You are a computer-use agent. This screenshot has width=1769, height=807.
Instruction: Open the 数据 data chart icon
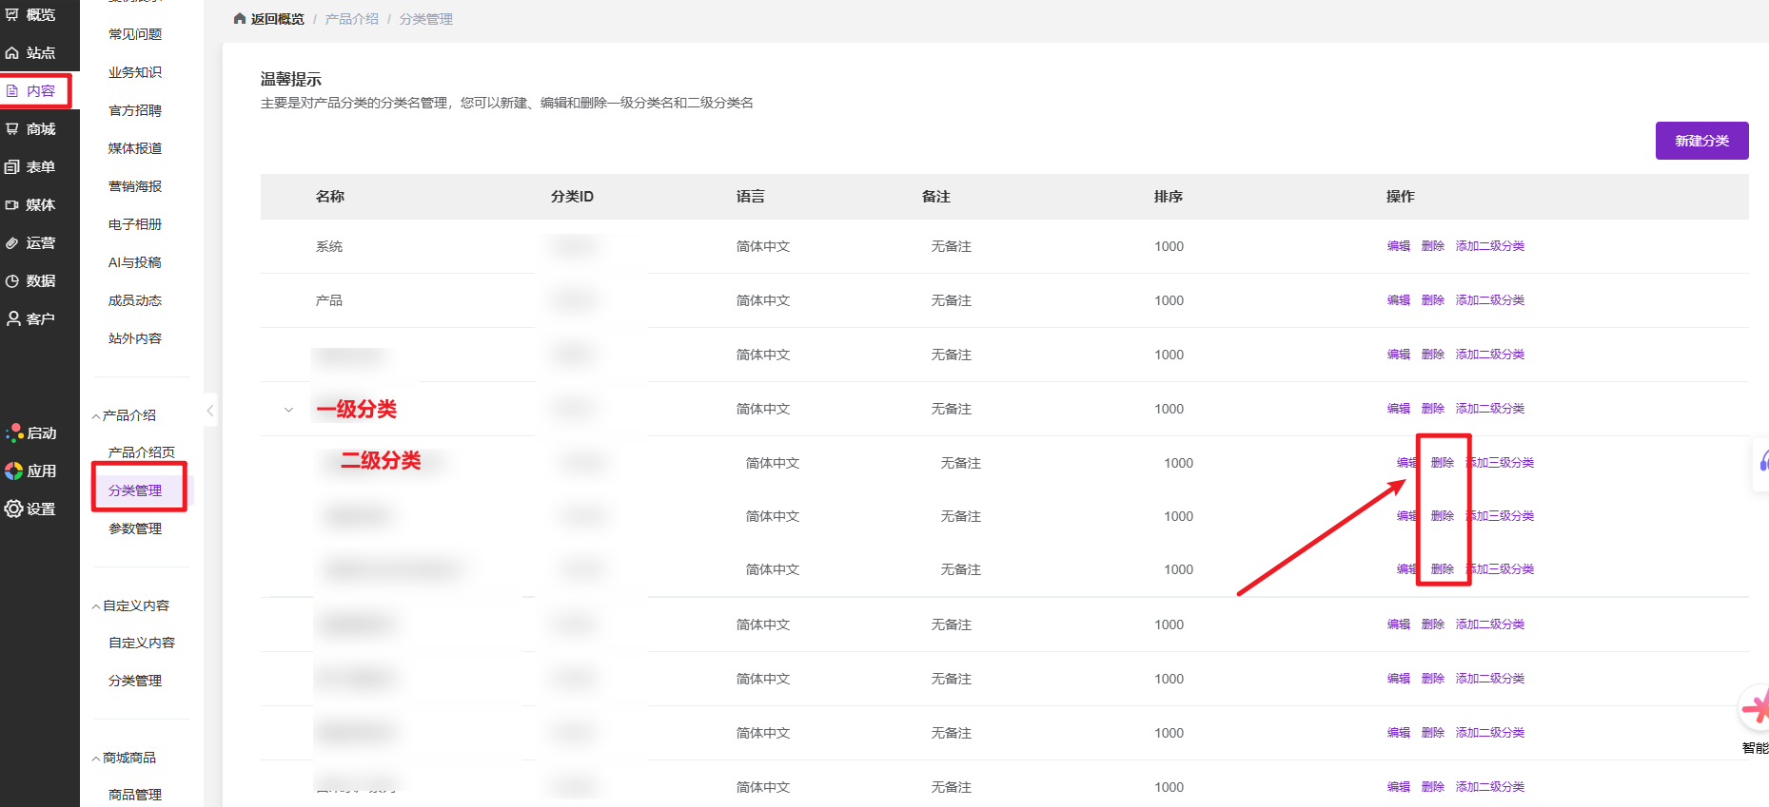(12, 281)
